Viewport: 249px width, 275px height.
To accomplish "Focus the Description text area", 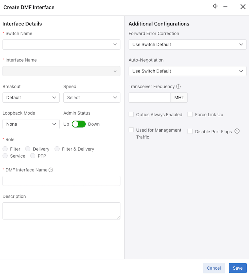I will tap(61, 211).
